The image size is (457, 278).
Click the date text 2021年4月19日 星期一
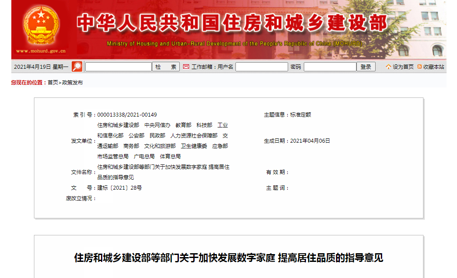click(41, 67)
